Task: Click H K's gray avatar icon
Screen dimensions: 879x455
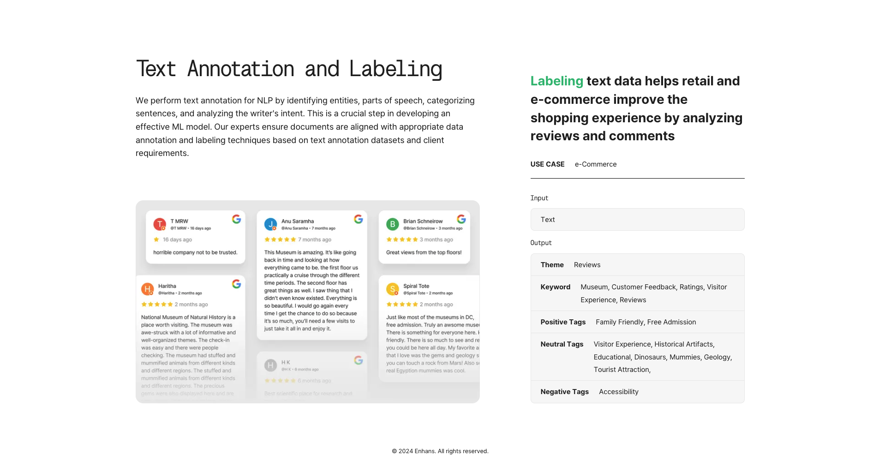Action: pyautogui.click(x=270, y=365)
